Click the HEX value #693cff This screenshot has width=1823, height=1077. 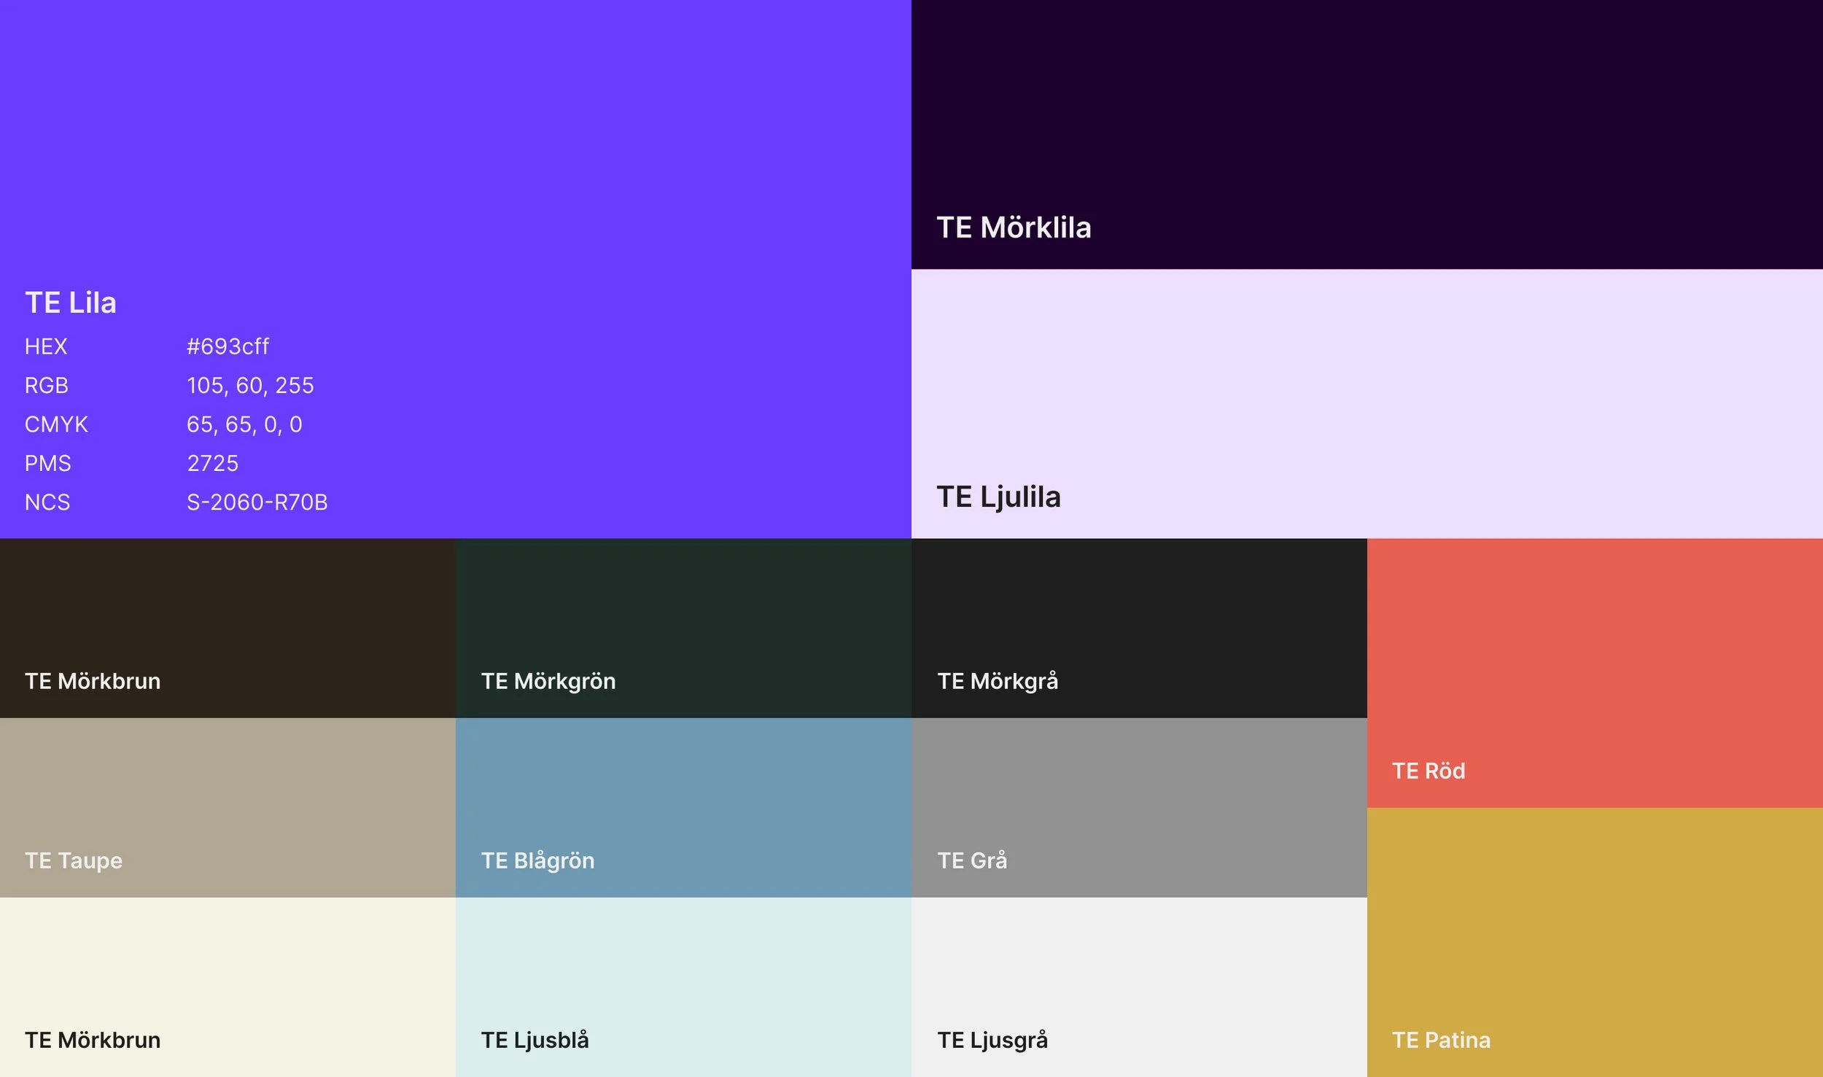click(x=228, y=346)
